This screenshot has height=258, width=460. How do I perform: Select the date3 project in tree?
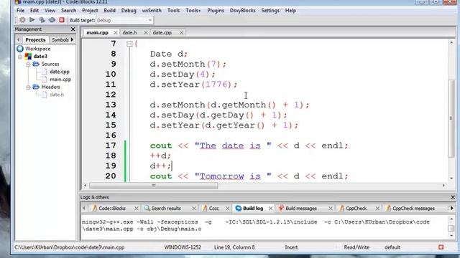click(x=40, y=56)
